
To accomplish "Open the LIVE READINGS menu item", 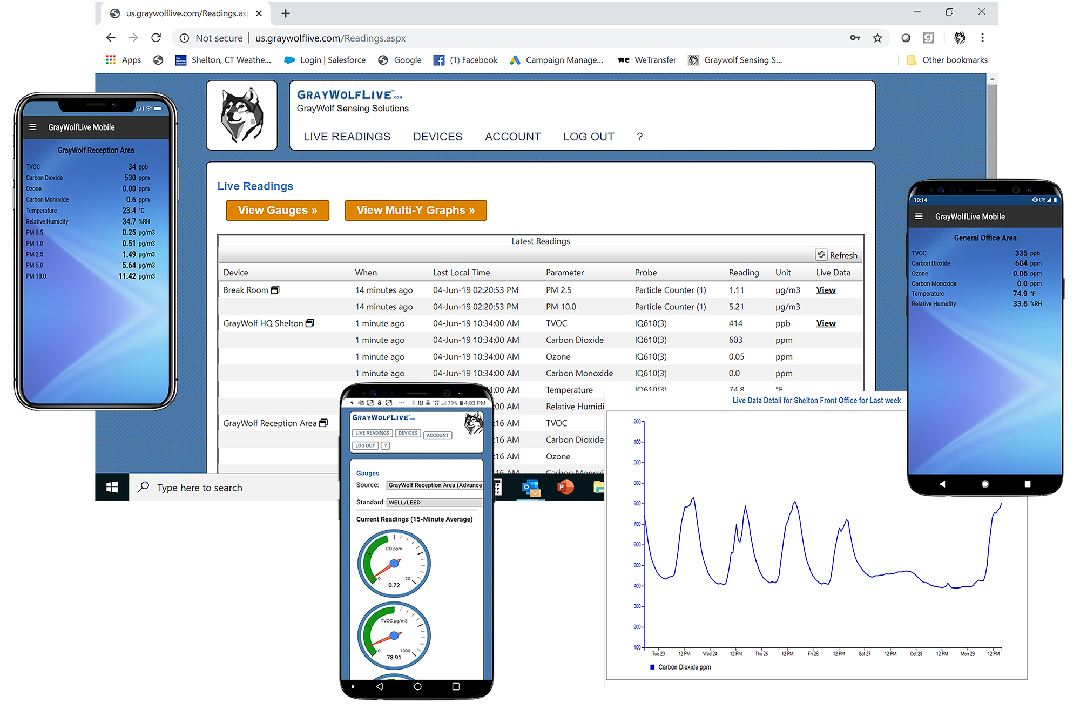I will click(347, 137).
